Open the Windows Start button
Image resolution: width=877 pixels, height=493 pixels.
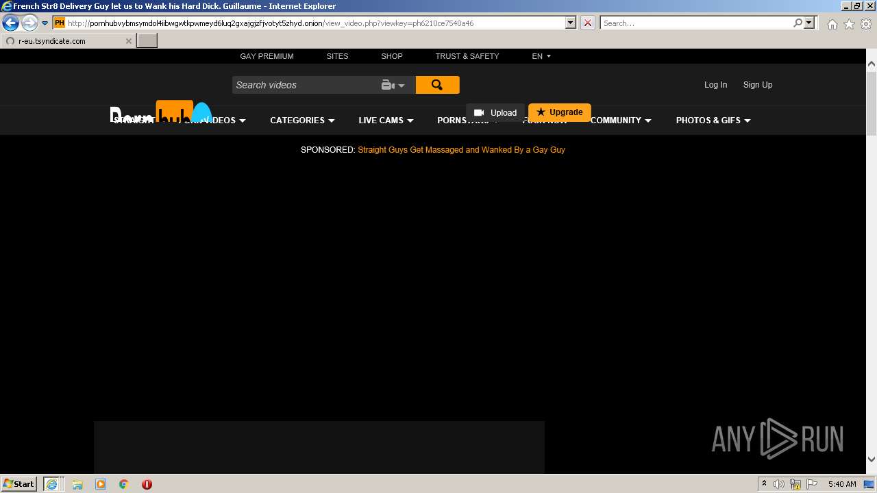pyautogui.click(x=18, y=483)
